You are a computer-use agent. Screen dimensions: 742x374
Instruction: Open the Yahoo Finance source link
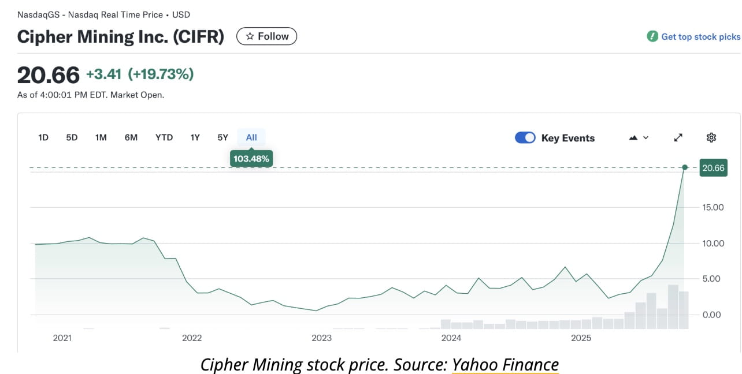(x=506, y=364)
